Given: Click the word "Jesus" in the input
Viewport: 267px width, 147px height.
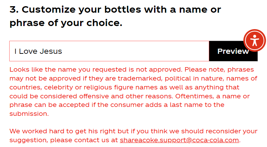Looking at the screenshot, I should pos(51,51).
